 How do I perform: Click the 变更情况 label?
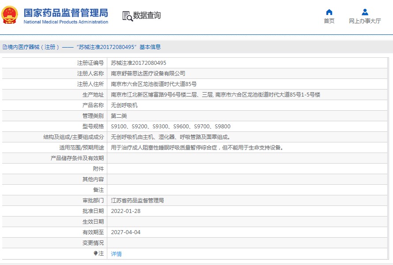(x=93, y=243)
